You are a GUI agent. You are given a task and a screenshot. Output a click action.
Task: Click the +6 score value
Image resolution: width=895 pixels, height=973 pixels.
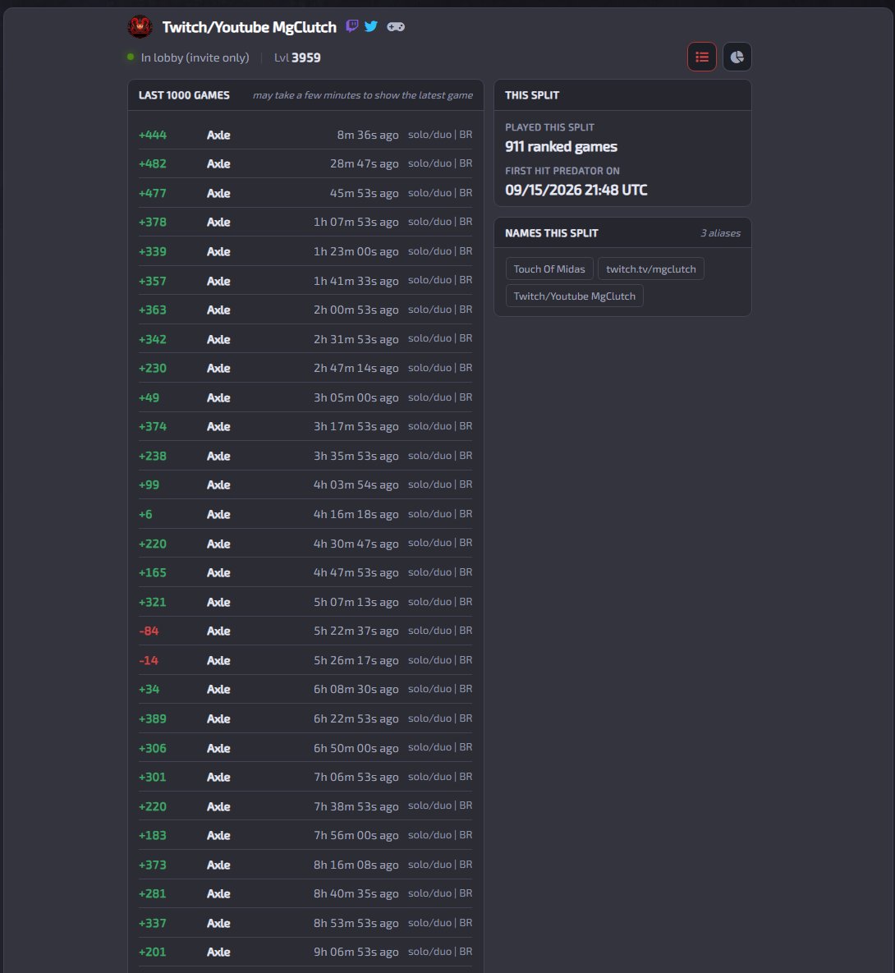[145, 515]
